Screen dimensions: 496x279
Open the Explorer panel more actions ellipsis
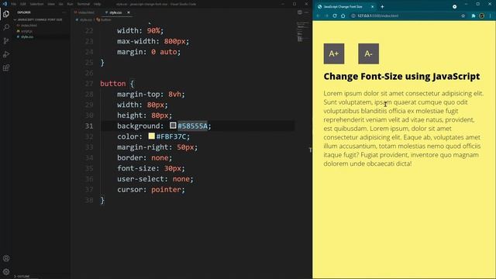click(64, 12)
